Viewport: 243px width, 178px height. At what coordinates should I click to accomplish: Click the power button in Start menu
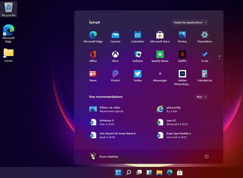coord(206,156)
